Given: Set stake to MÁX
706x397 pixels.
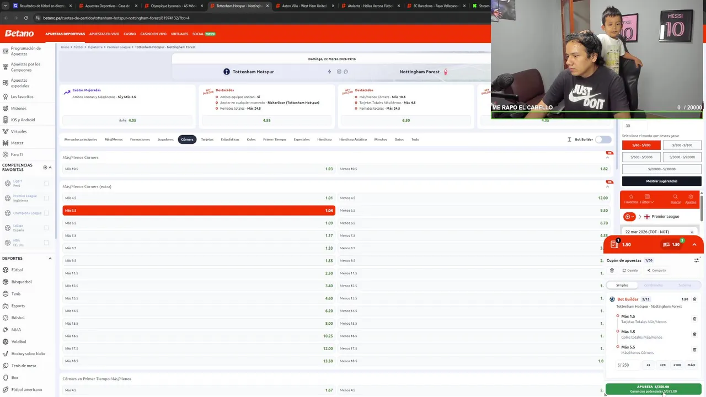Looking at the screenshot, I should pos(691,365).
